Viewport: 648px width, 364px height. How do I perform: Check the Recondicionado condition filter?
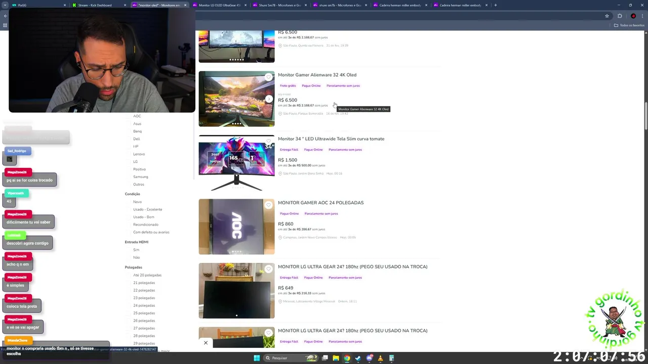(145, 224)
